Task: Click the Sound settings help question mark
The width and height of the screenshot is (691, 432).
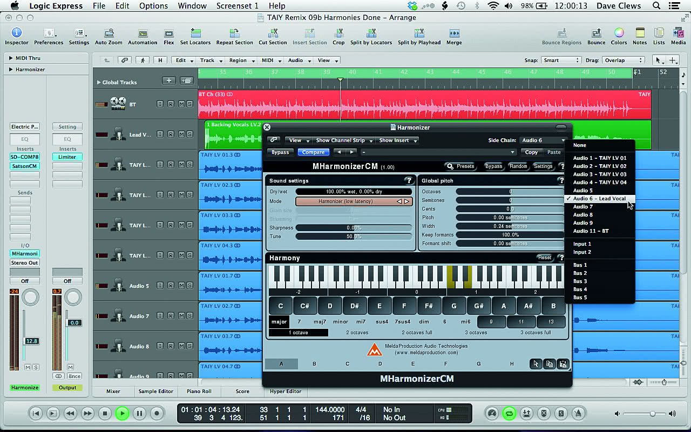Action: [409, 180]
